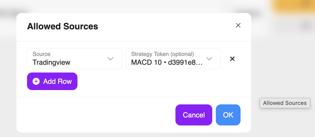Click the empty area right of Add Row
The width and height of the screenshot is (315, 137).
[x=151, y=82]
